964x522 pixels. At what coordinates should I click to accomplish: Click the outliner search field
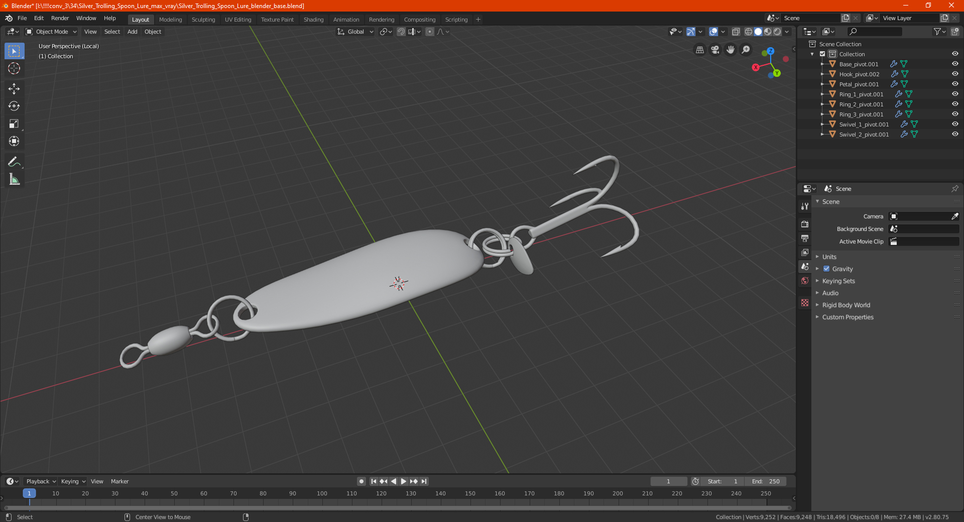[x=874, y=32]
